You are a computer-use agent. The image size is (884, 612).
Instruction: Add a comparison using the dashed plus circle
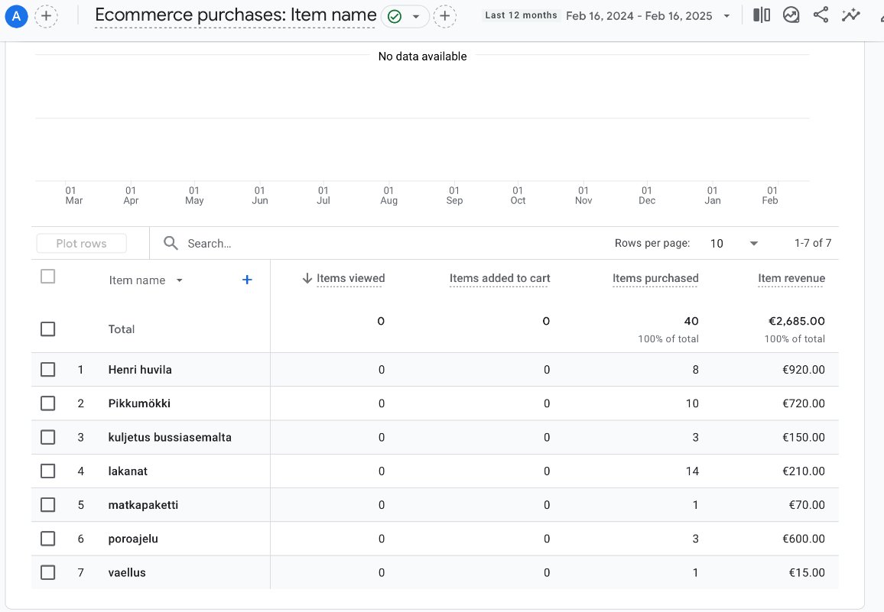tap(46, 16)
